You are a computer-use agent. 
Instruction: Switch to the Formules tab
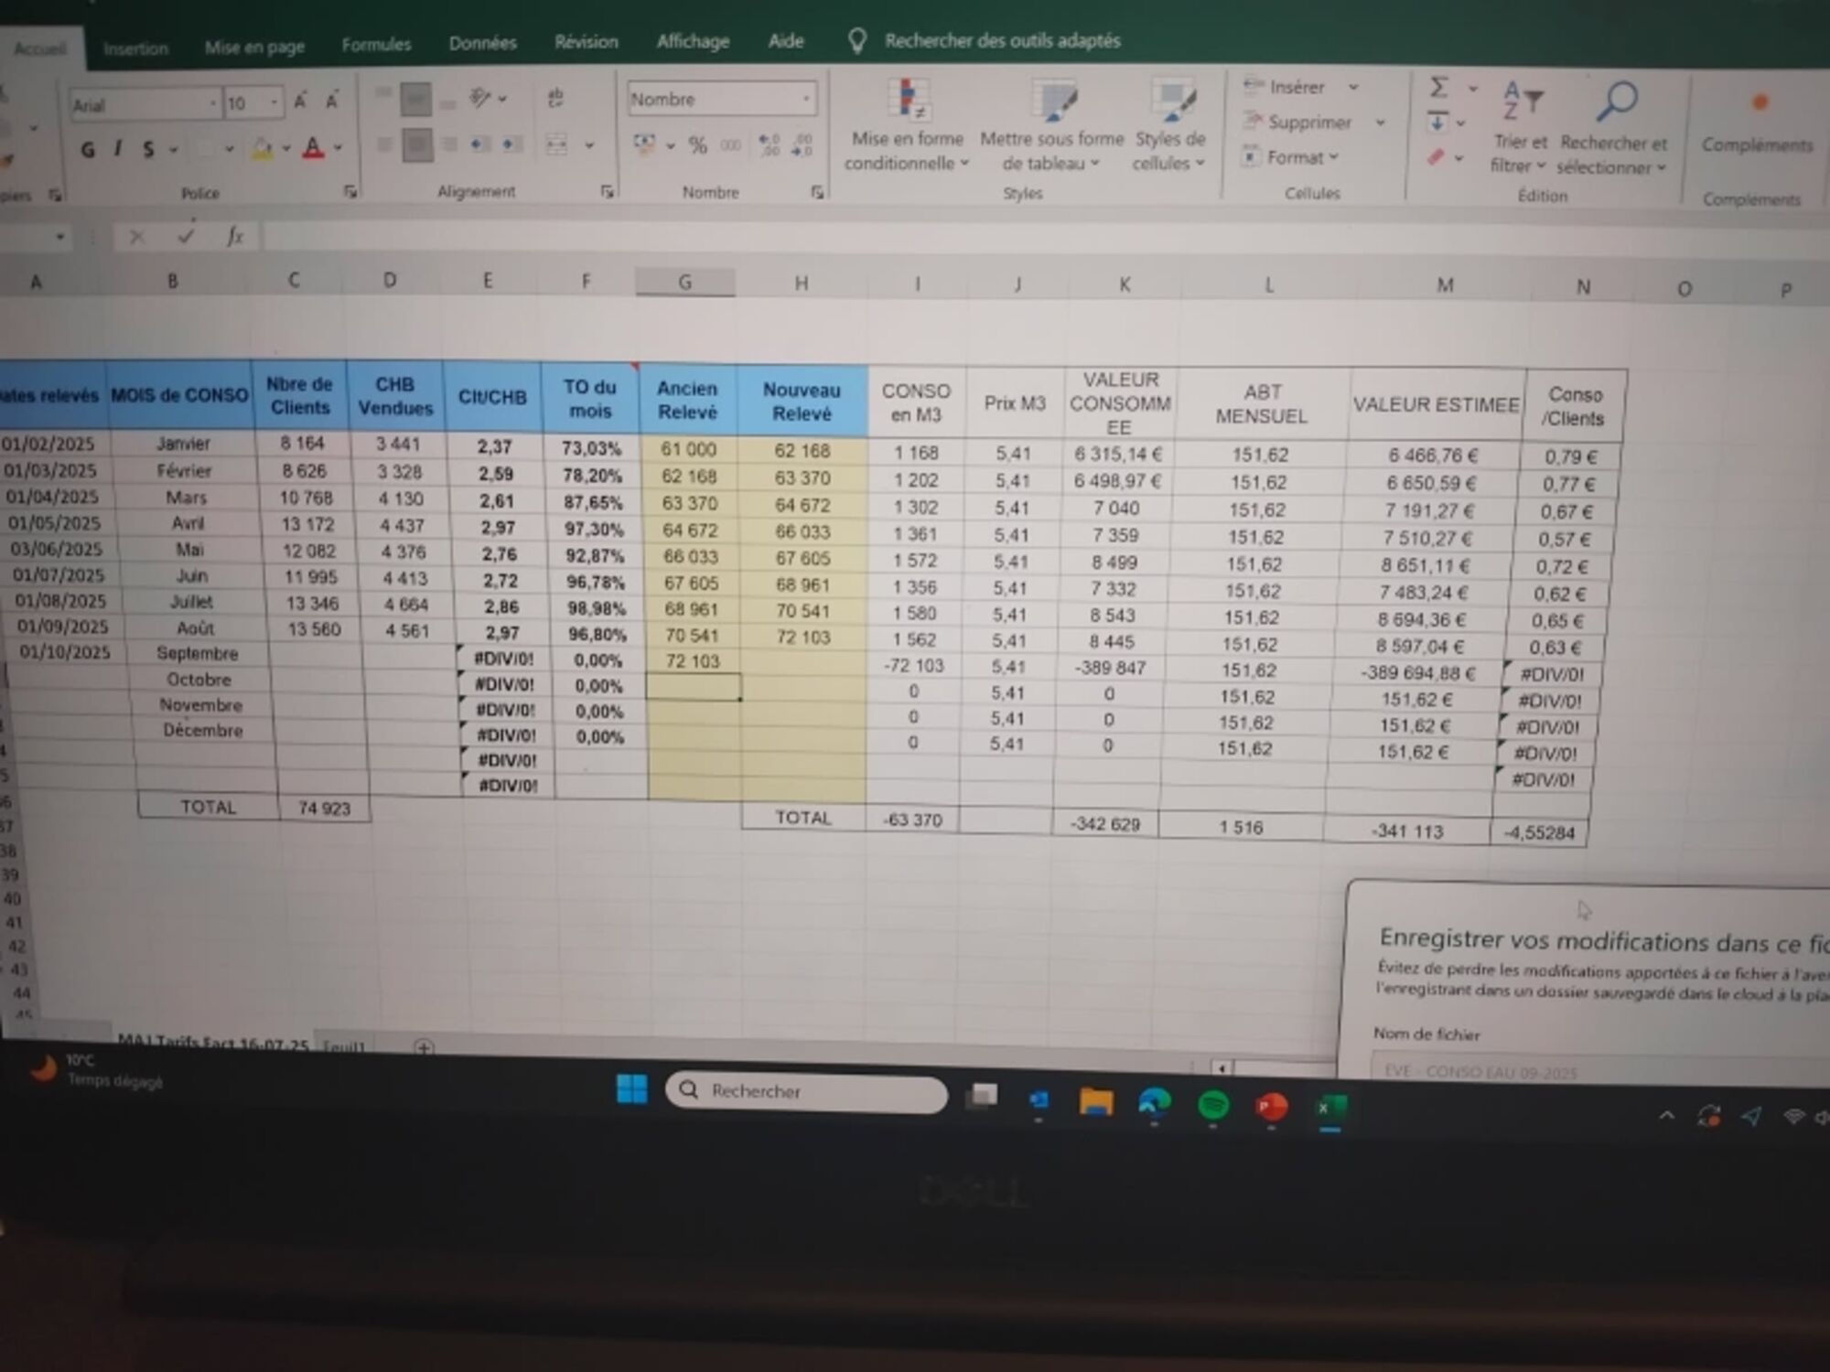pos(376,44)
